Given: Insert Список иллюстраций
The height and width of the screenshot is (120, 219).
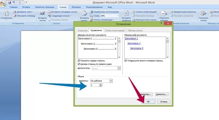Looking at the screenshot, I should 144,12.
